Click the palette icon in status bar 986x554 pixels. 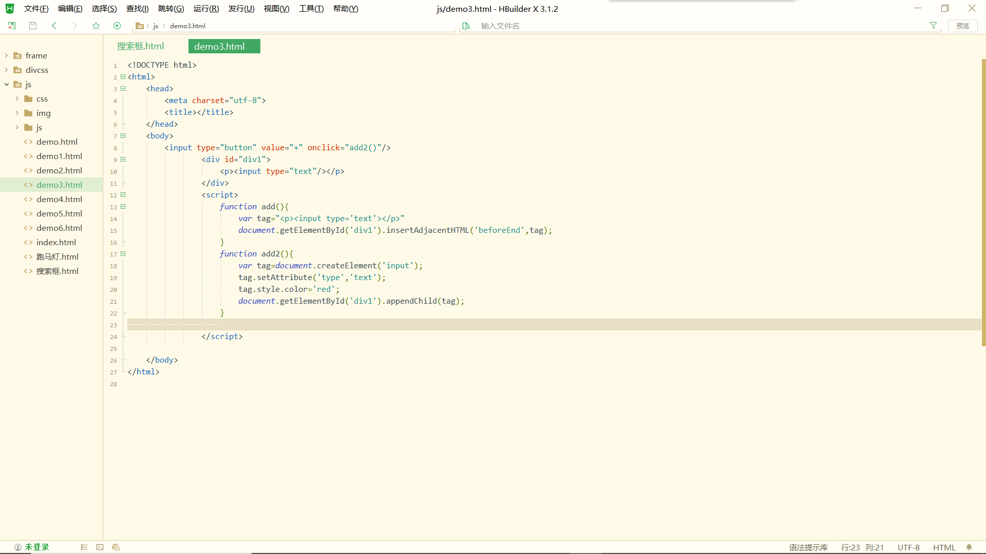coord(116,547)
